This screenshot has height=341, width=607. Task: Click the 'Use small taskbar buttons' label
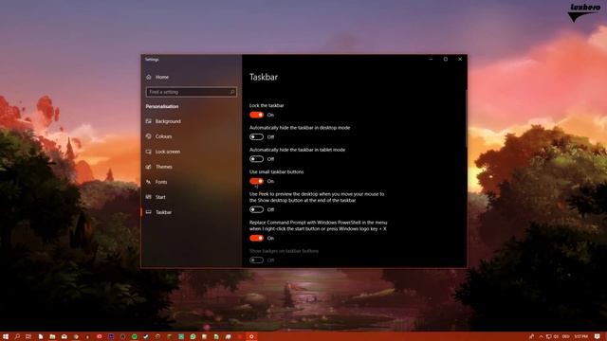click(x=276, y=171)
